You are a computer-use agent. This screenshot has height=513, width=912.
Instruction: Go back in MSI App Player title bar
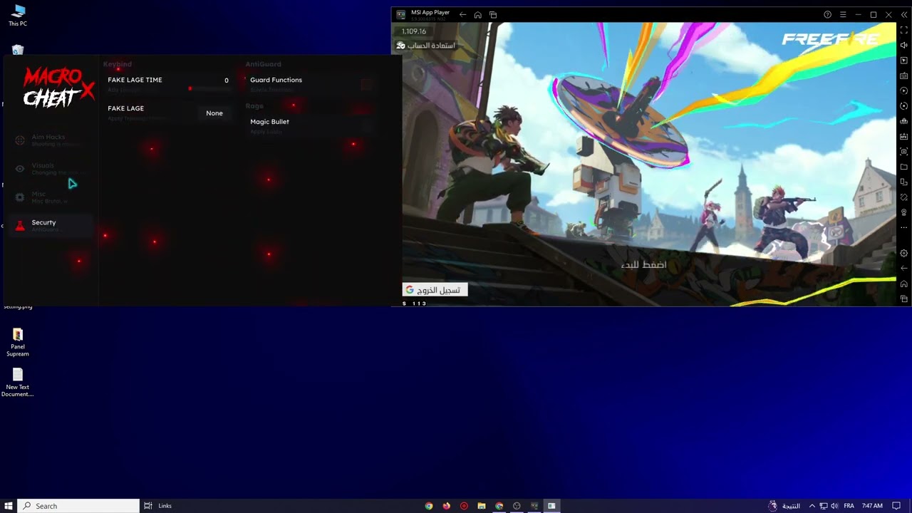[462, 14]
